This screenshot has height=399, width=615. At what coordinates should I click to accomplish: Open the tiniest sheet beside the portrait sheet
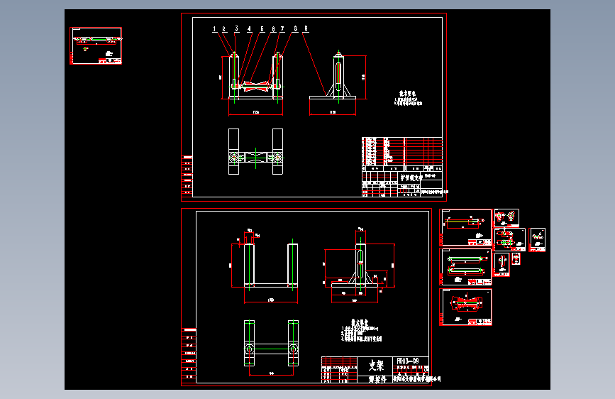coord(516,258)
